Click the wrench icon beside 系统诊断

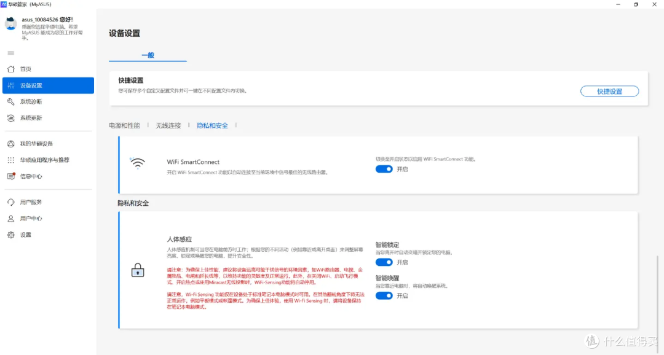[x=11, y=101]
